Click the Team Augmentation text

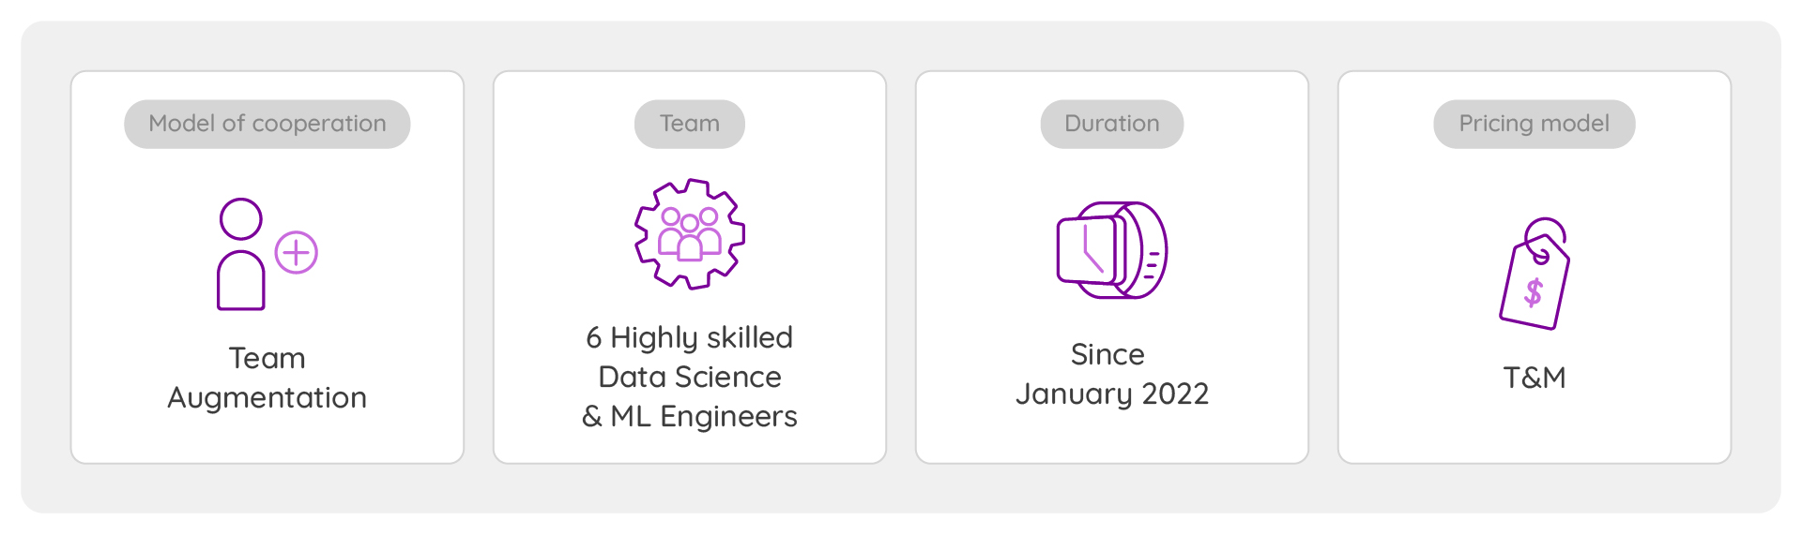267,378
